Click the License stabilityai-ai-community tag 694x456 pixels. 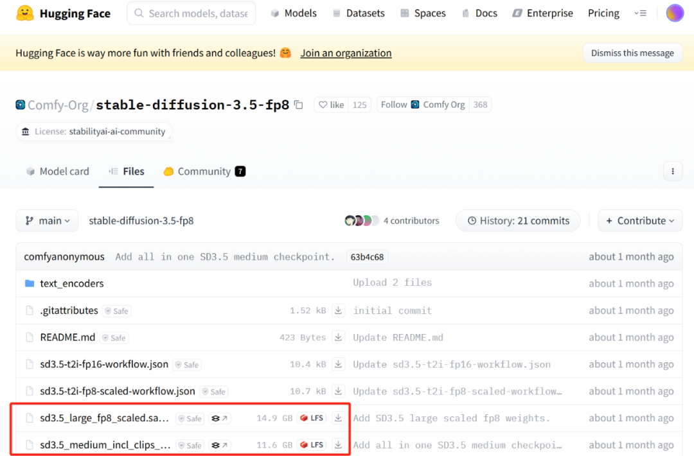[x=94, y=132]
